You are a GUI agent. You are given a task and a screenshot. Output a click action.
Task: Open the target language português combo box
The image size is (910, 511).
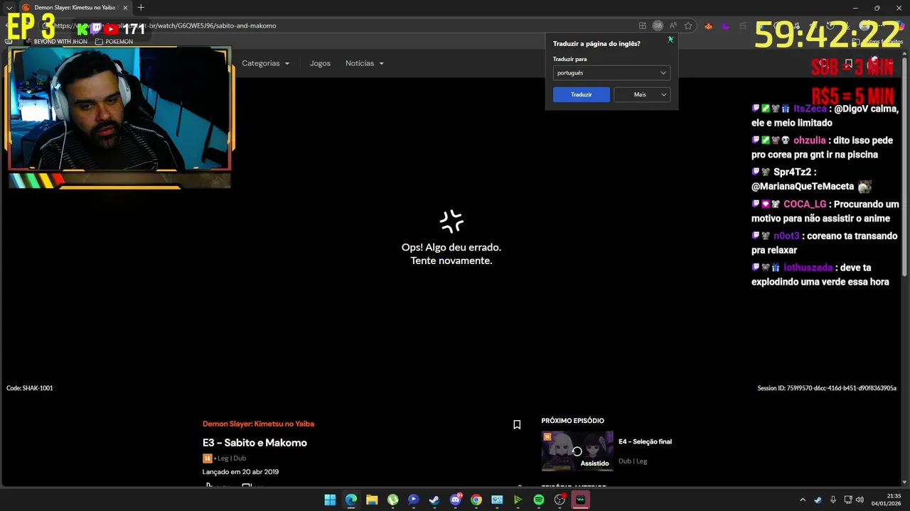[611, 72]
